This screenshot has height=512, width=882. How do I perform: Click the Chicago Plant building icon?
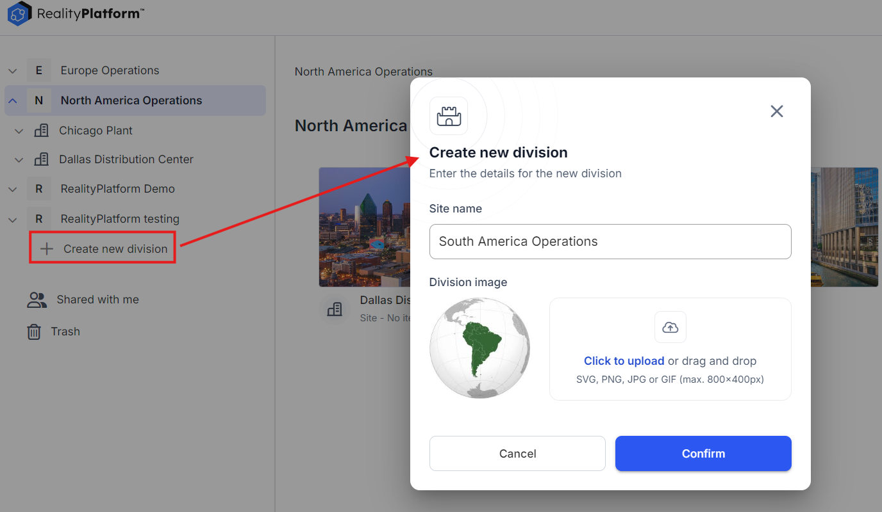[41, 131]
